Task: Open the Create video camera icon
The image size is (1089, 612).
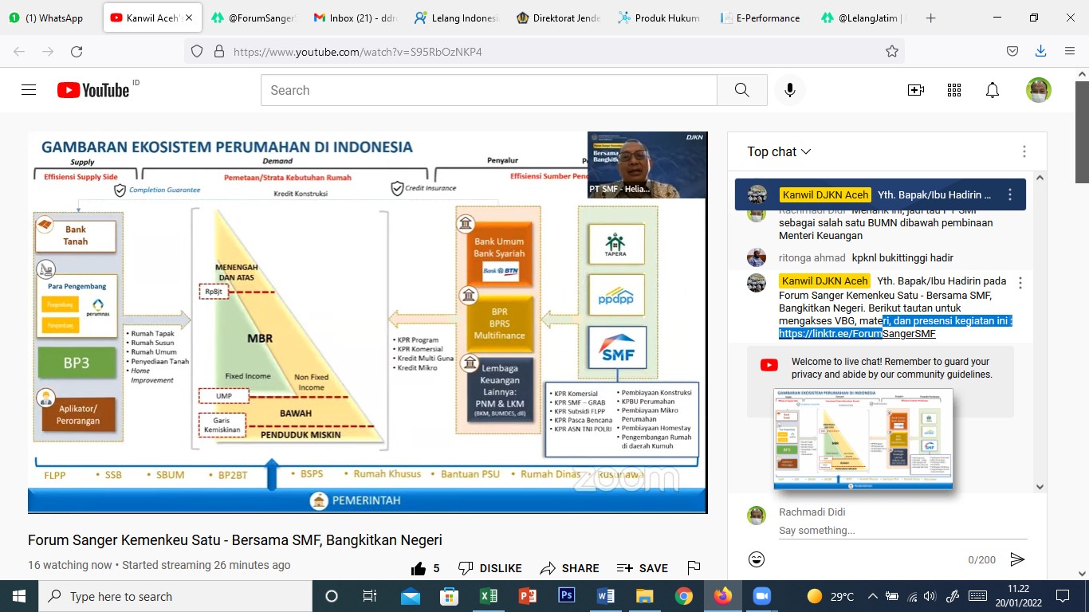Action: click(915, 90)
